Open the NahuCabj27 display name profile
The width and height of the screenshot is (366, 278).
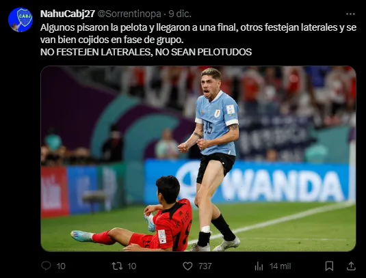[x=68, y=14]
